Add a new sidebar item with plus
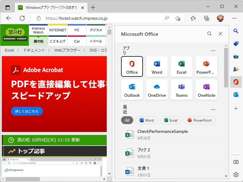 (236, 108)
